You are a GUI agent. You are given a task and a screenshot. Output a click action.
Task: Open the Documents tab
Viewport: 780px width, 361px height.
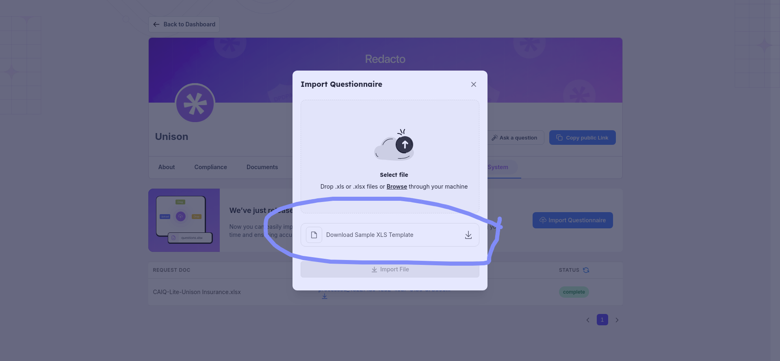(262, 167)
